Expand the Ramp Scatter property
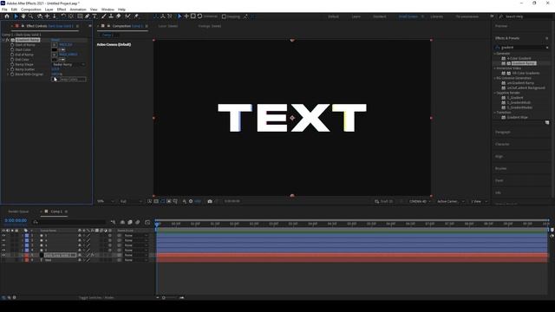 coord(8,69)
